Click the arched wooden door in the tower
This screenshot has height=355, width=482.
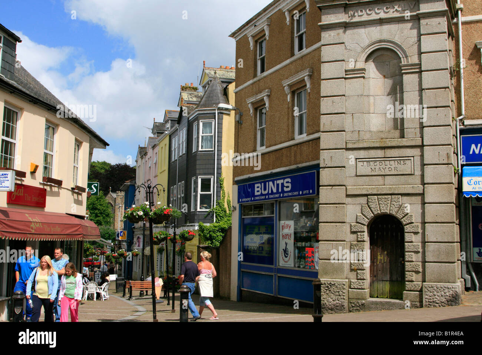pos(386,257)
